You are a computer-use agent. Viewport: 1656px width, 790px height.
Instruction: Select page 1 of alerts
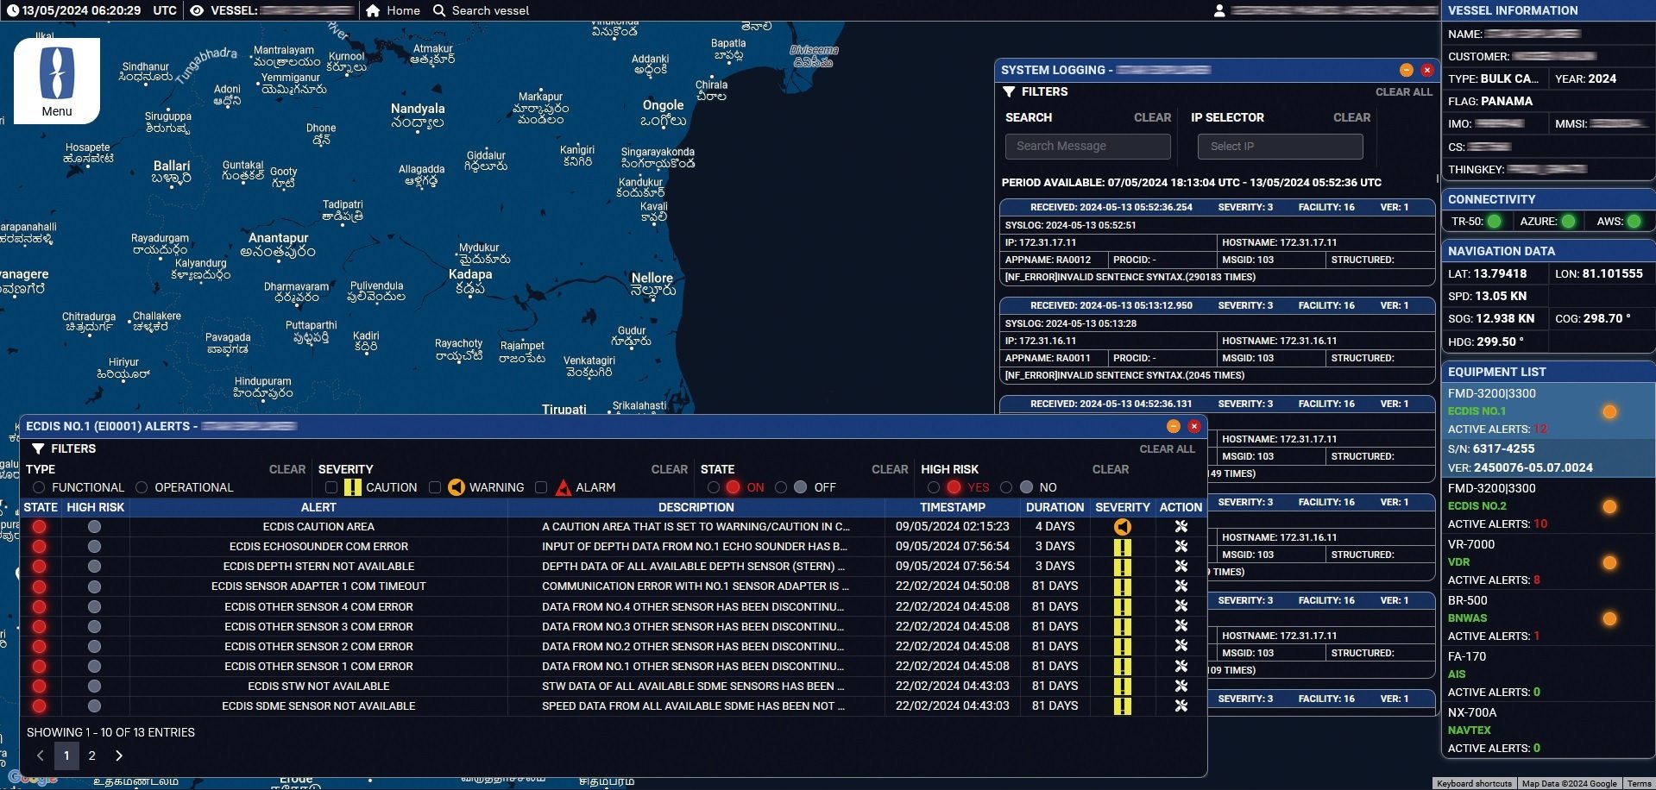66,756
